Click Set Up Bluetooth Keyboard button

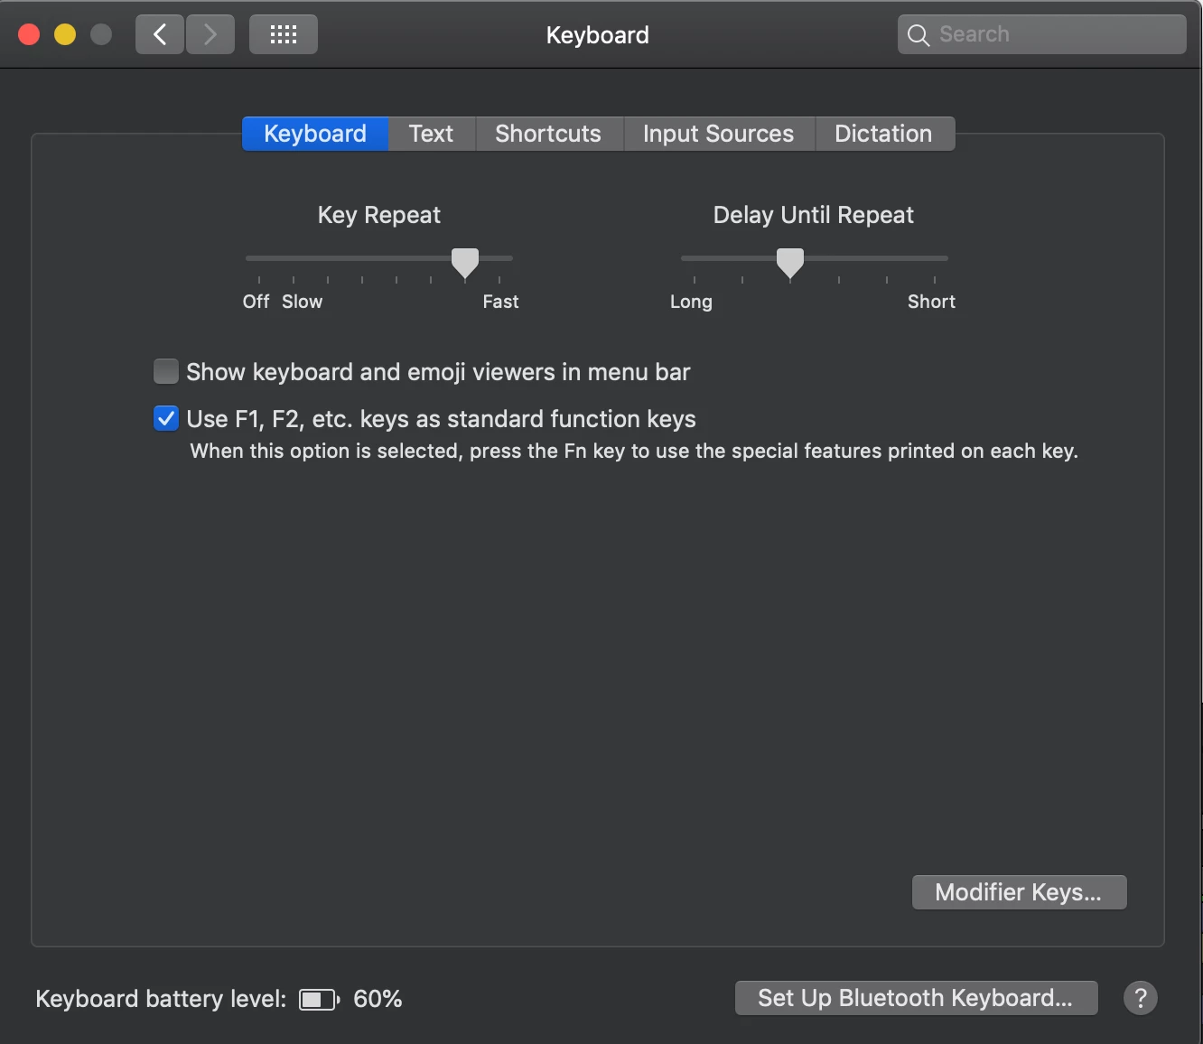click(917, 998)
